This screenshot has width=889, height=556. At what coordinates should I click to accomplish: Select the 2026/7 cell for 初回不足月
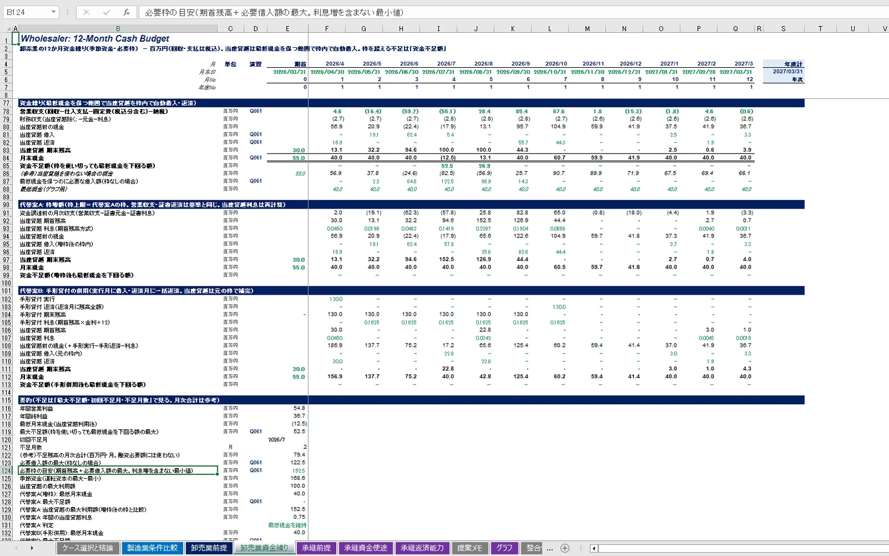click(277, 439)
